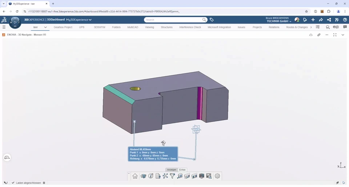Screen dimensions: 349x187
Task: Open the Microsoft Integration tab
Action: click(x=219, y=27)
